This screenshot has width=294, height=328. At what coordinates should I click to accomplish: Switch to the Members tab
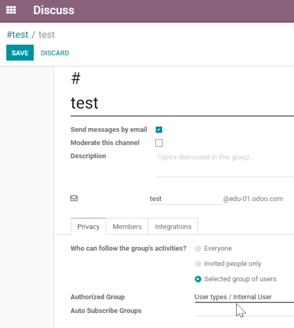127,226
